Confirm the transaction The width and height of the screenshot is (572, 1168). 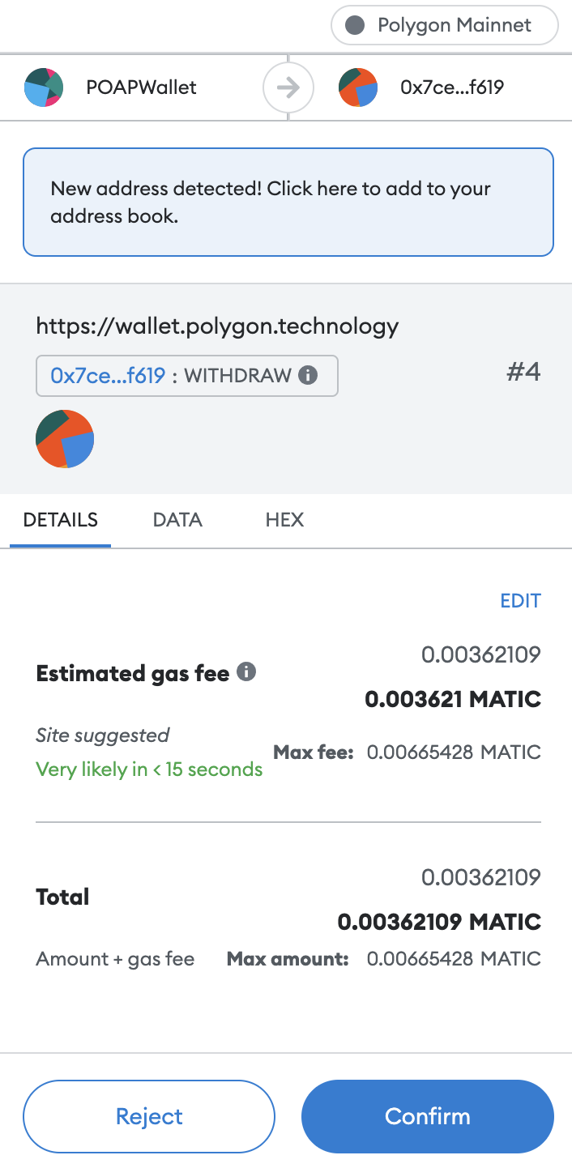coord(428,1116)
